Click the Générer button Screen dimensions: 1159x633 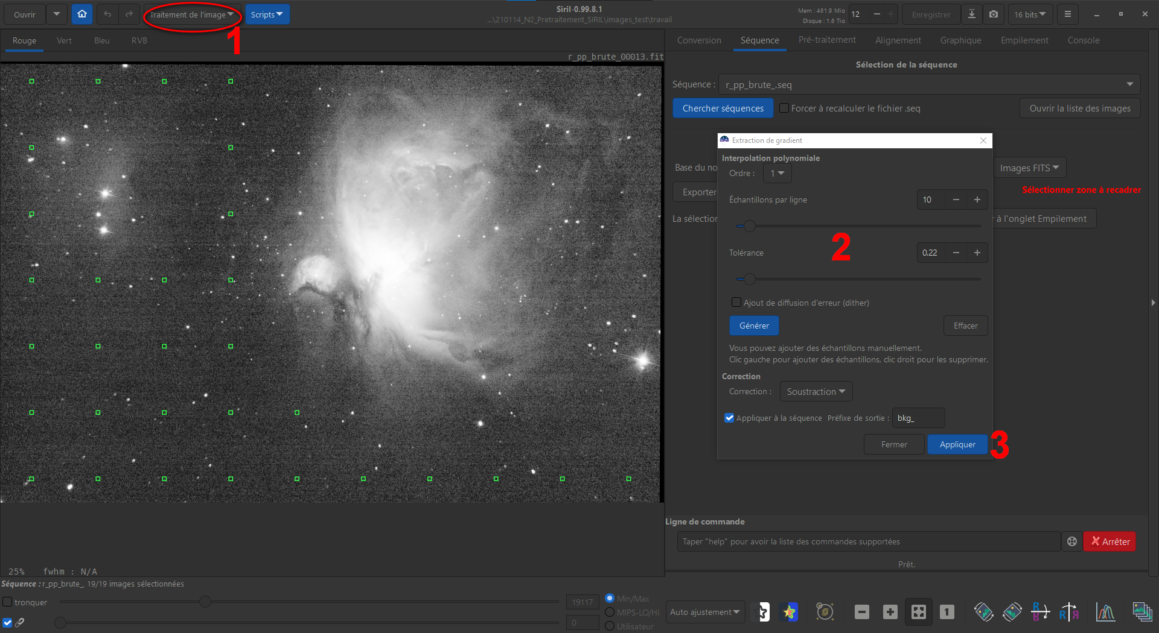[x=754, y=326]
